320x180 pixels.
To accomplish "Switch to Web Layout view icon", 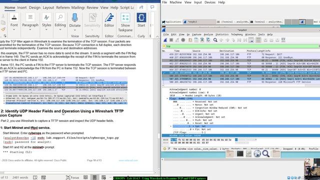I will [103, 177].
